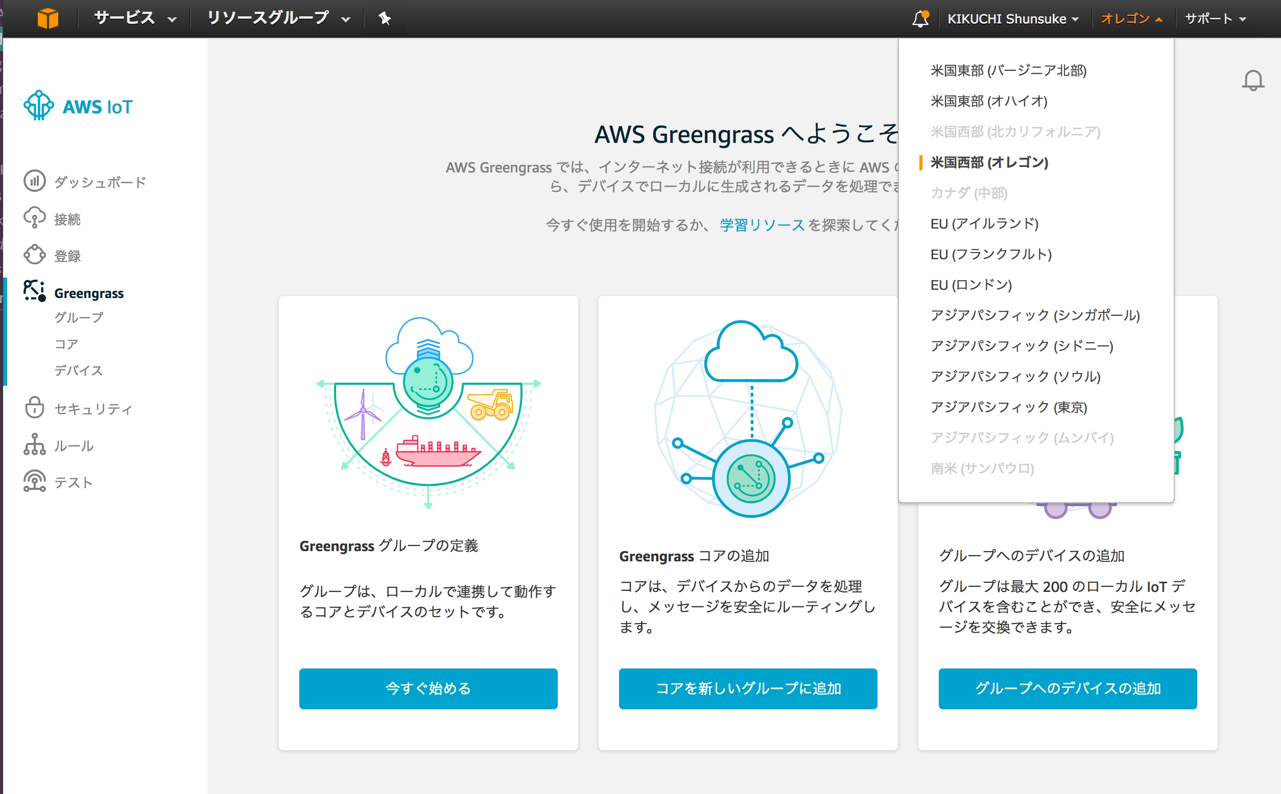Viewport: 1281px width, 794px height.
Task: Select region 米国東部 (オハイオ)
Action: click(989, 101)
